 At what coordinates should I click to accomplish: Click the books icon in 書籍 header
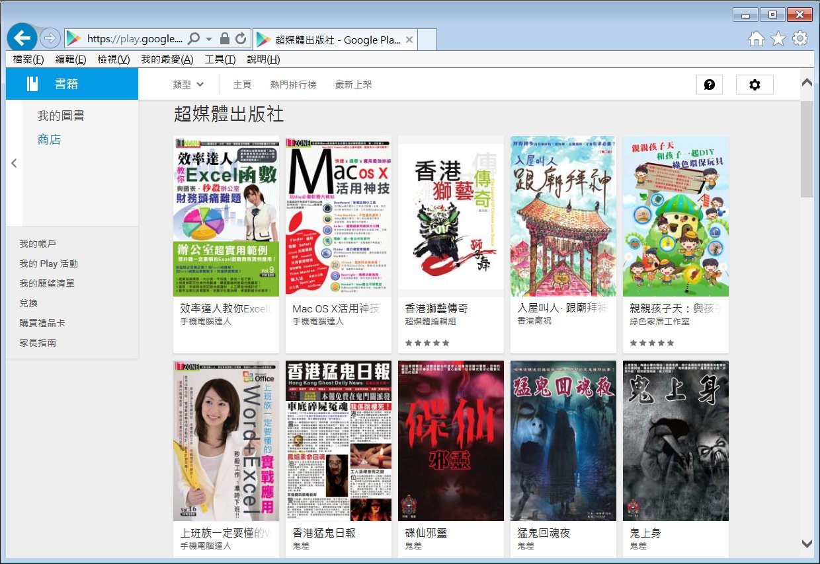(32, 84)
